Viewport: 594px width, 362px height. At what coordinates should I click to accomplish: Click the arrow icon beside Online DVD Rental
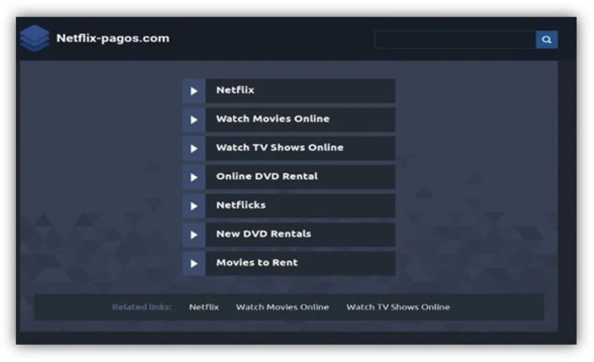pos(193,177)
